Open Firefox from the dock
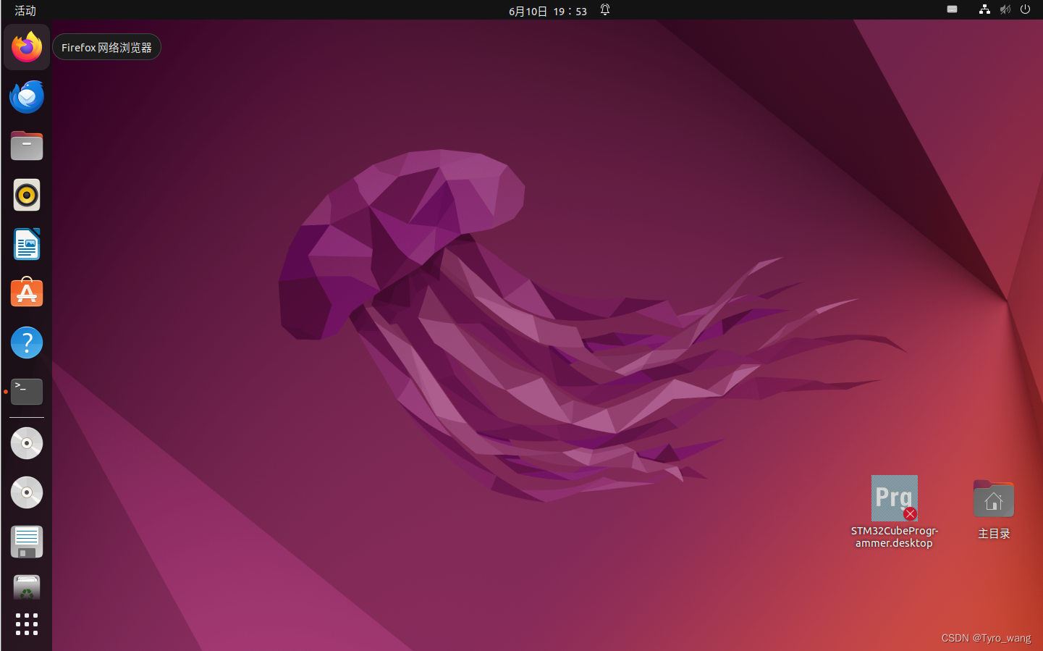Image resolution: width=1043 pixels, height=651 pixels. [26, 46]
